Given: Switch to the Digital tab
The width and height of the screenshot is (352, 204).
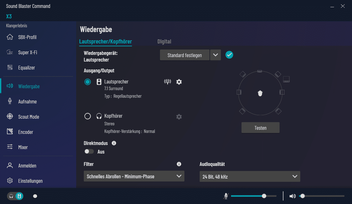Looking at the screenshot, I should 164,42.
